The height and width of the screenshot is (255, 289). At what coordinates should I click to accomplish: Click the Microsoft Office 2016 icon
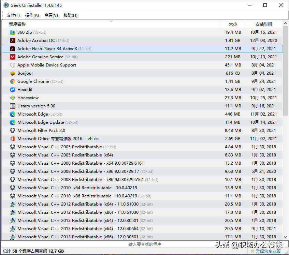[13, 139]
